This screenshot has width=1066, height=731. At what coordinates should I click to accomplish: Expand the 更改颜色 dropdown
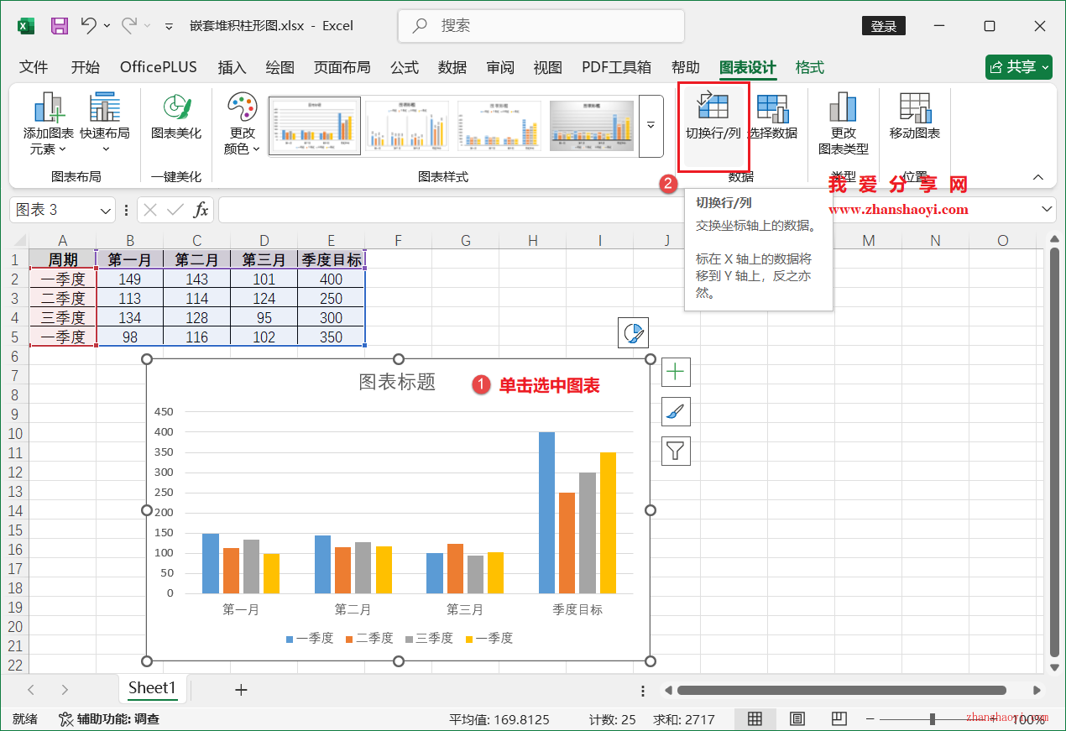[x=241, y=126]
